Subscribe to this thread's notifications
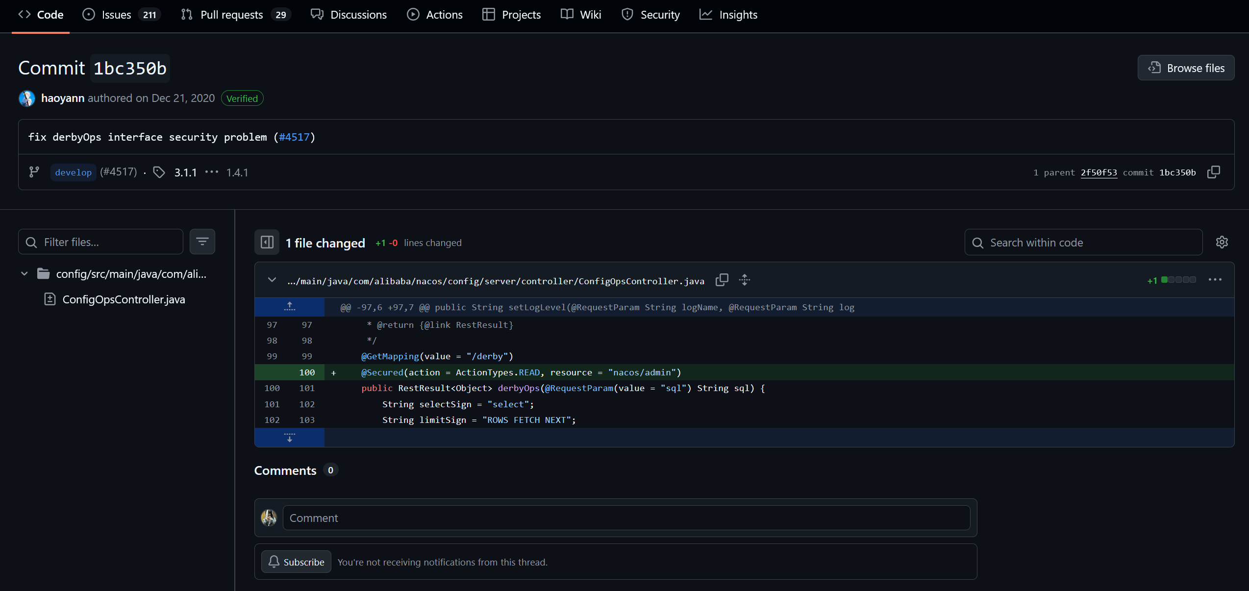This screenshot has height=591, width=1249. click(296, 562)
